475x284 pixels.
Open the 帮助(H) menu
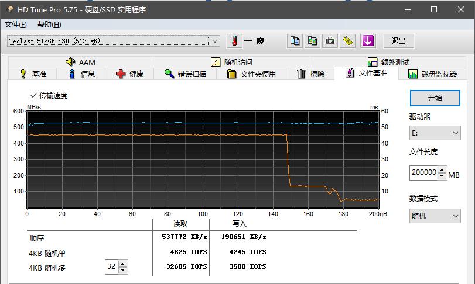tap(49, 25)
